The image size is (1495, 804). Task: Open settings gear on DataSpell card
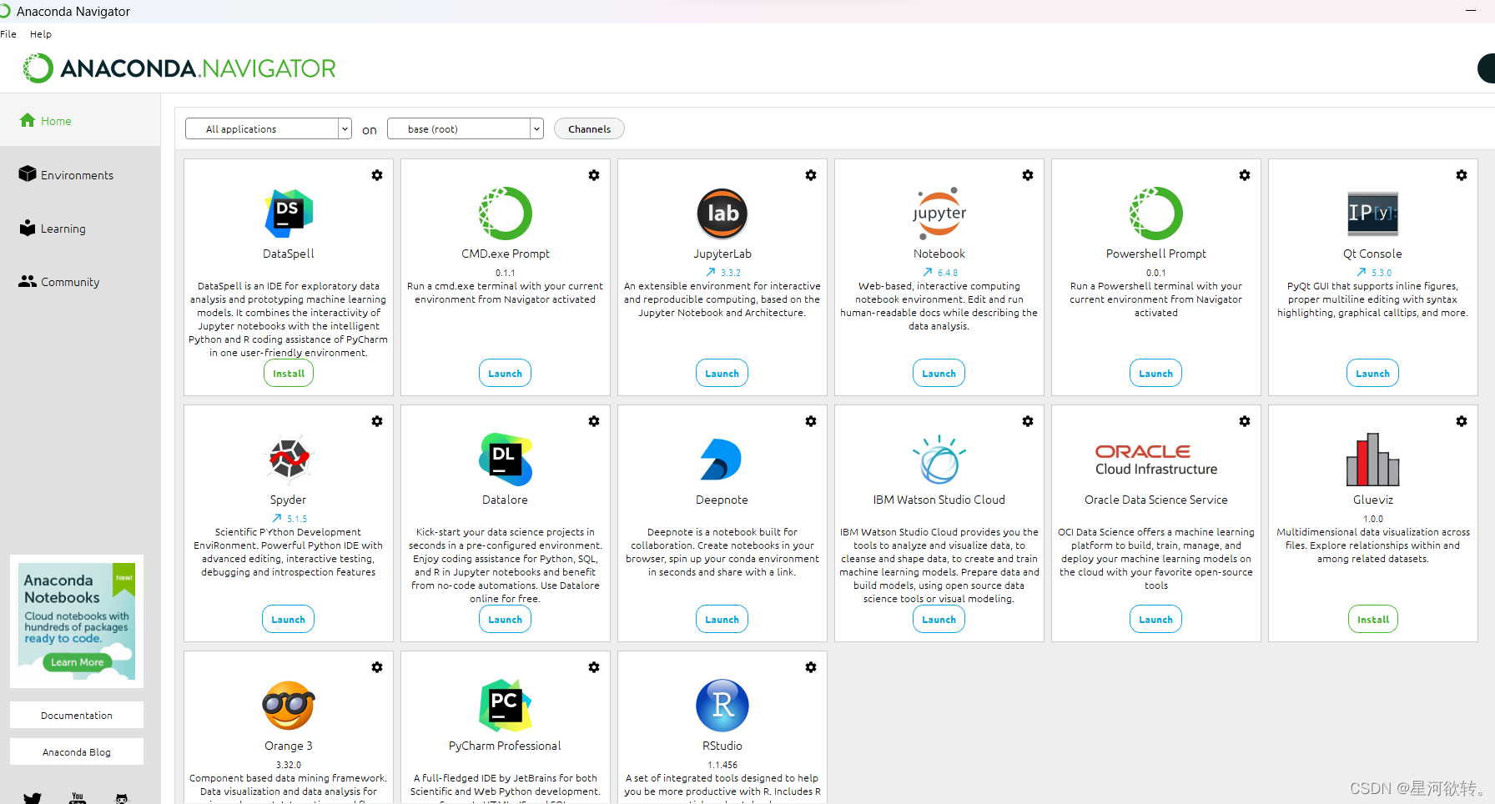click(x=377, y=175)
